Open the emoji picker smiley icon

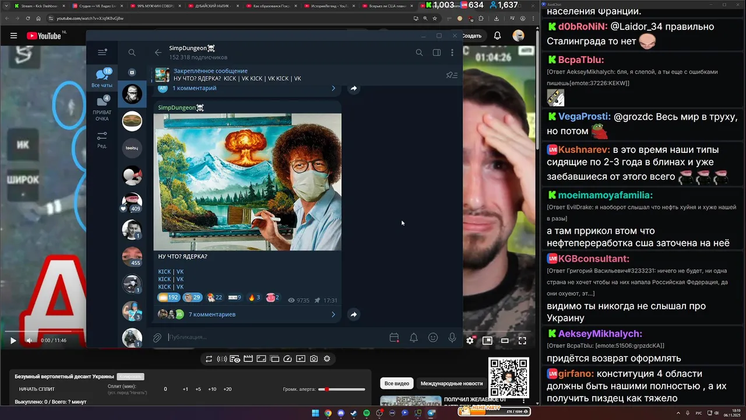pos(433,337)
